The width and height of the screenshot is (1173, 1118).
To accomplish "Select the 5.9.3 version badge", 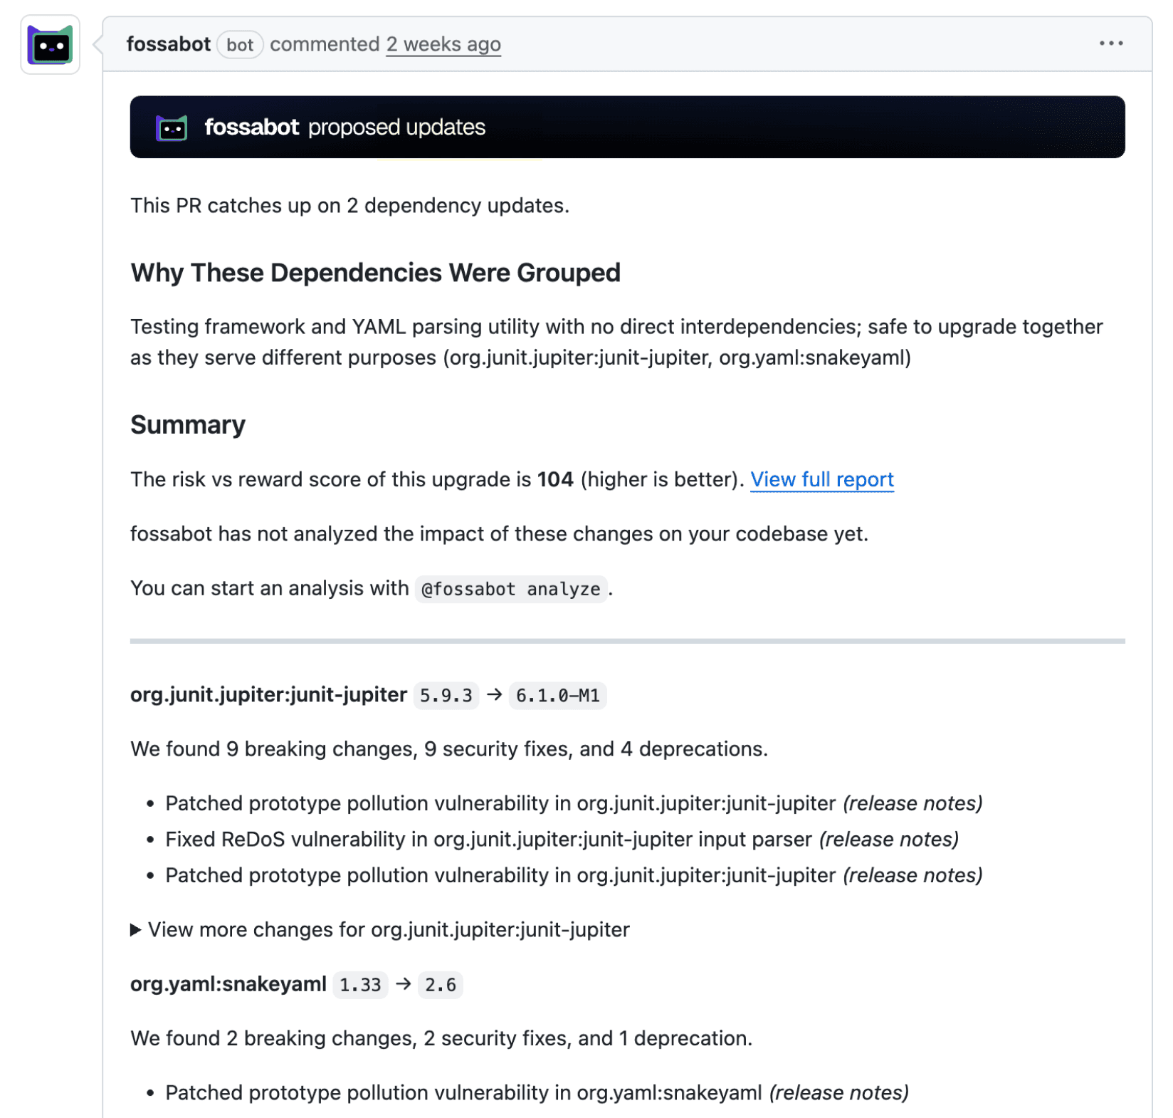I will coord(446,696).
